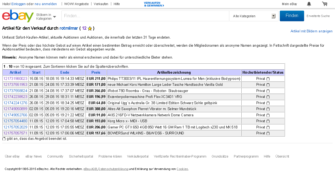The image size is (335, 184).
Task: Click the price EUR 388,00
Action: [x=96, y=109]
